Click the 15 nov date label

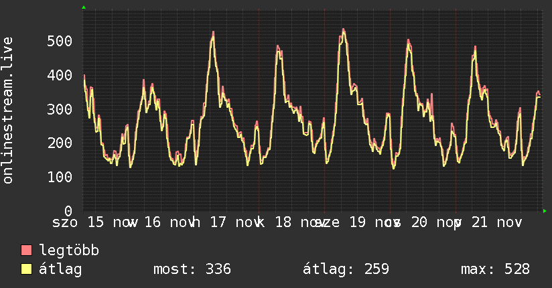point(113,222)
